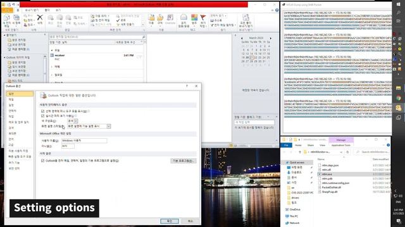Open the orange File tab in Outlook

(x=7, y=10)
